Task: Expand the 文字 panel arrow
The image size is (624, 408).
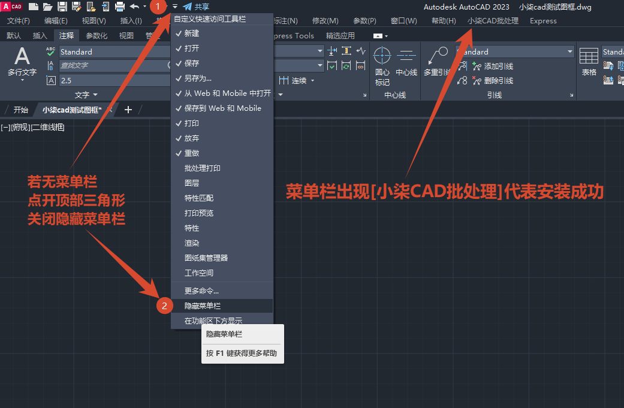Action: pyautogui.click(x=95, y=95)
